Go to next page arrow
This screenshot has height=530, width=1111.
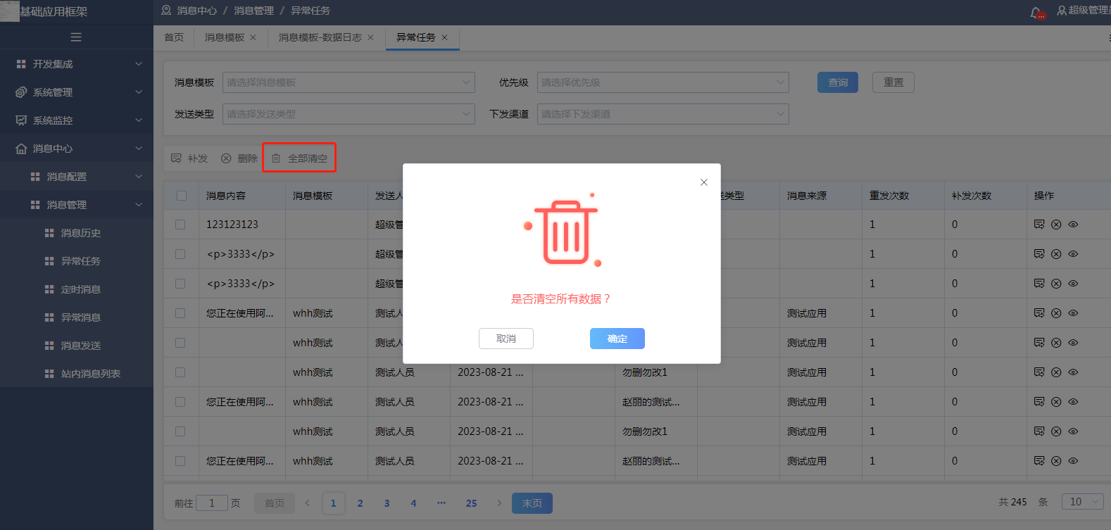point(499,503)
